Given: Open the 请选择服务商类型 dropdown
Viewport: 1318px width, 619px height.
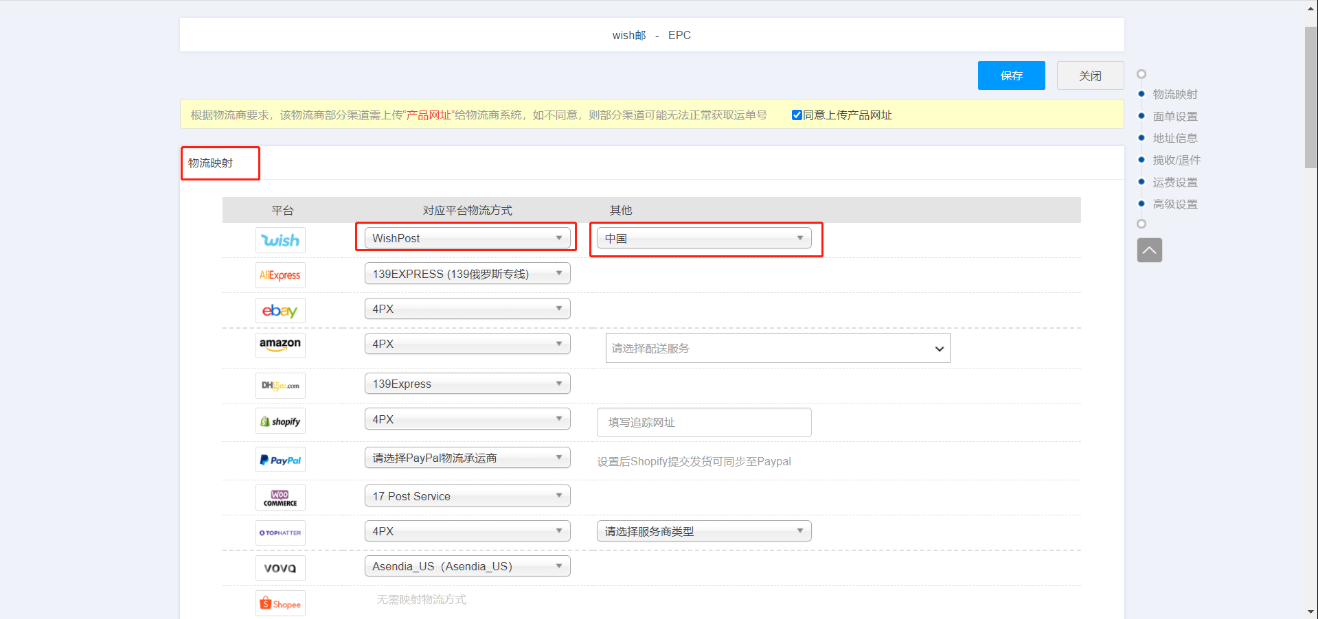Looking at the screenshot, I should coord(704,531).
